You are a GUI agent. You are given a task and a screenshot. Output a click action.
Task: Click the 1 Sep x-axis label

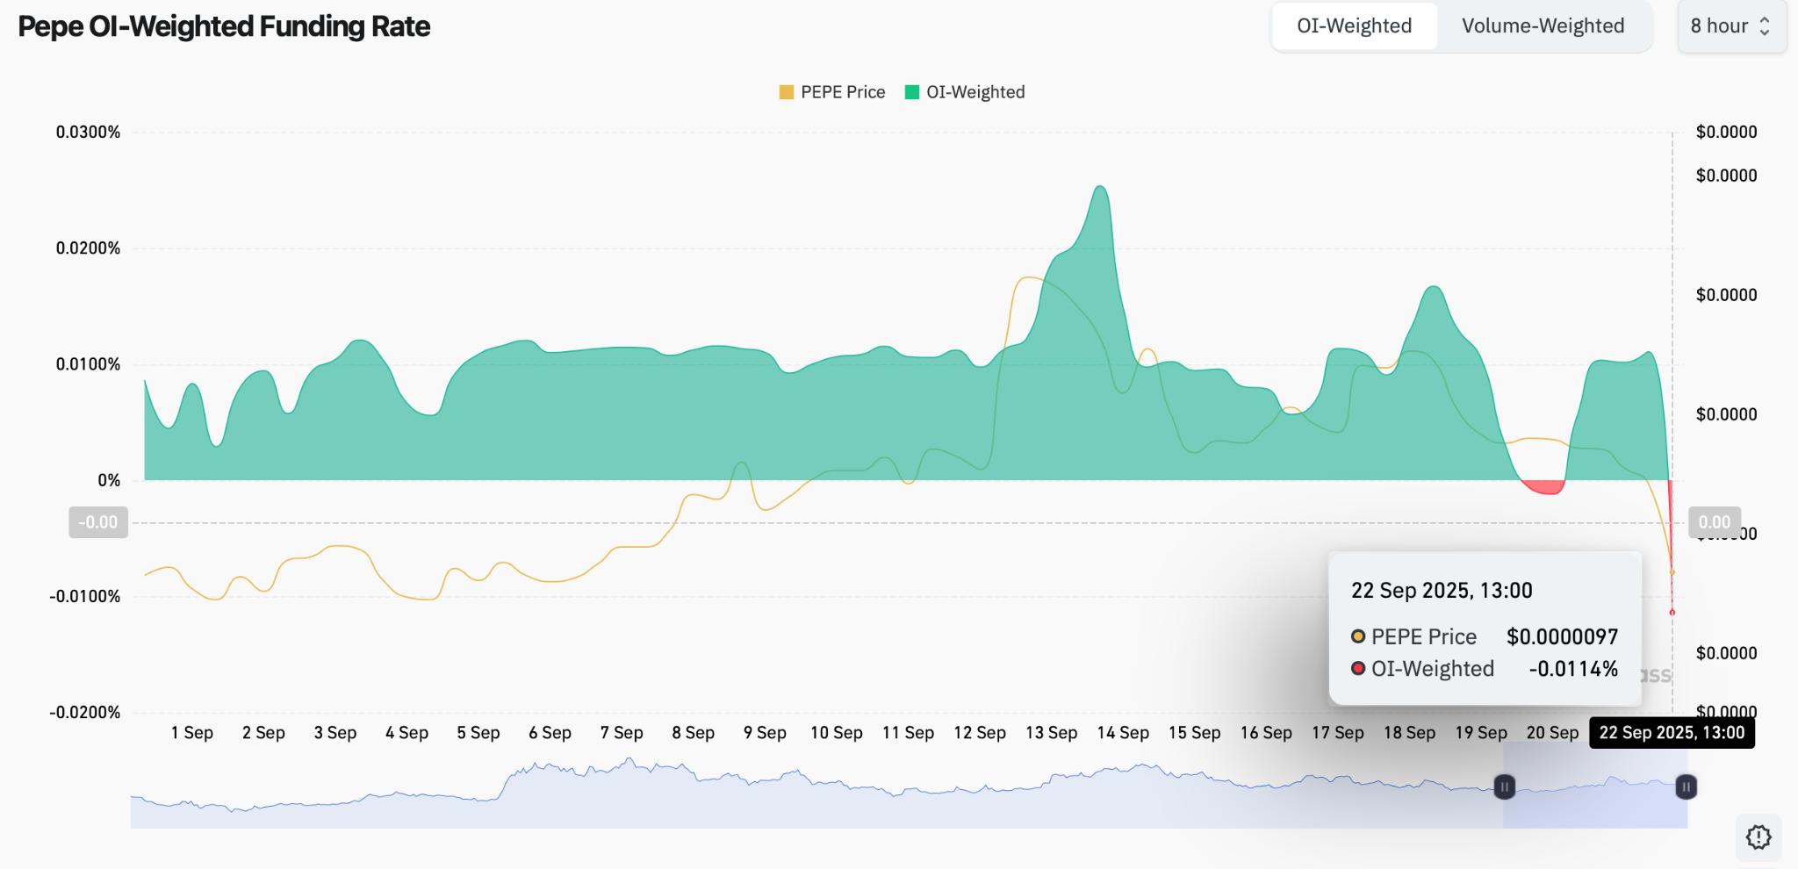[x=191, y=733]
